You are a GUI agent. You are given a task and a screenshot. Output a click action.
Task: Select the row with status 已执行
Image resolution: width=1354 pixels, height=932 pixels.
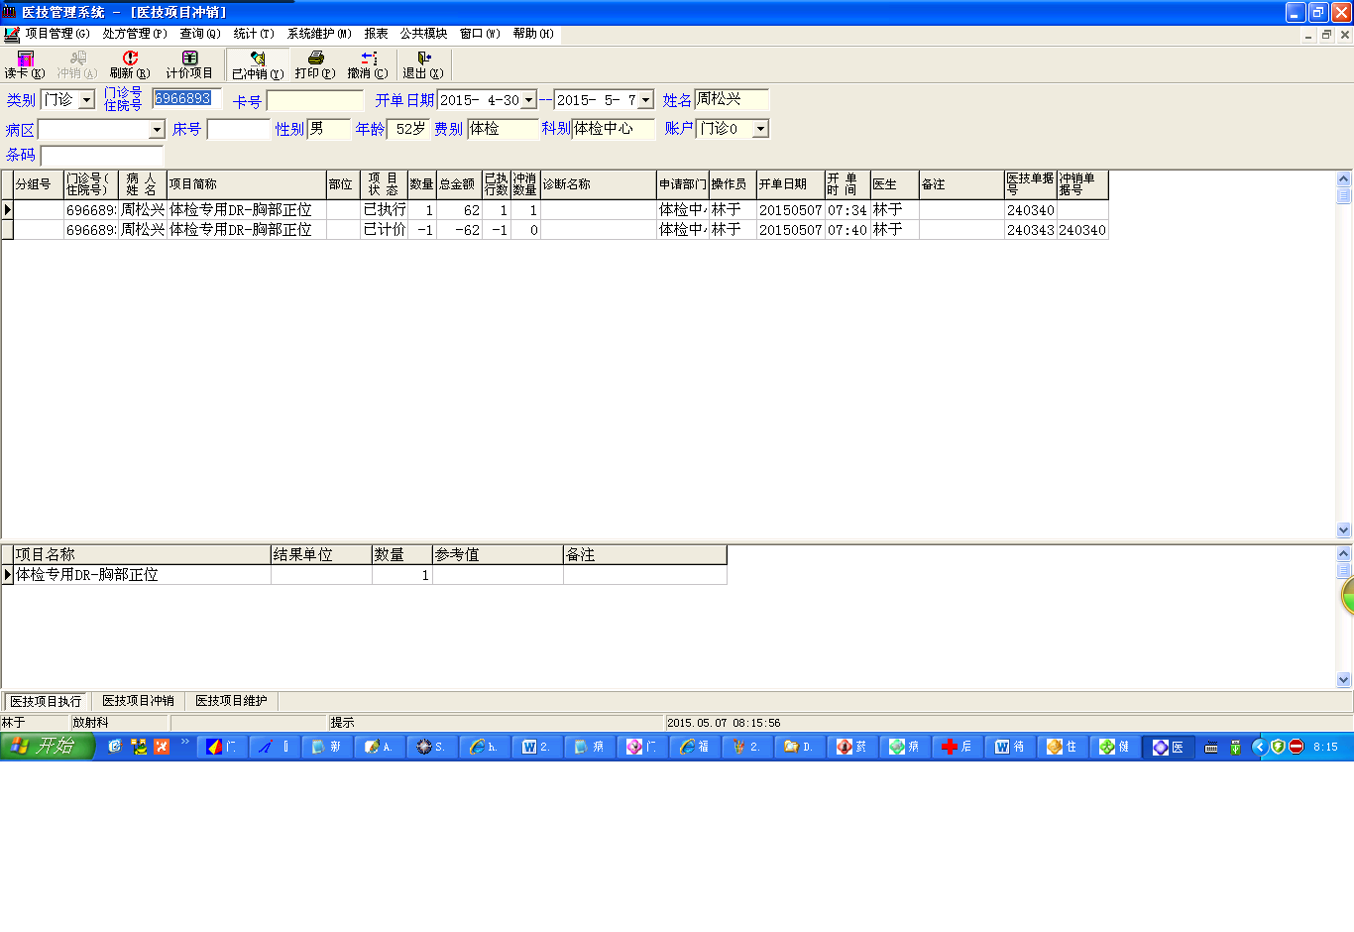[x=555, y=210]
